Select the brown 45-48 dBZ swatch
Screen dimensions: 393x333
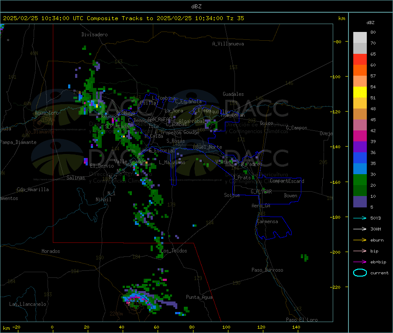(x=360, y=114)
